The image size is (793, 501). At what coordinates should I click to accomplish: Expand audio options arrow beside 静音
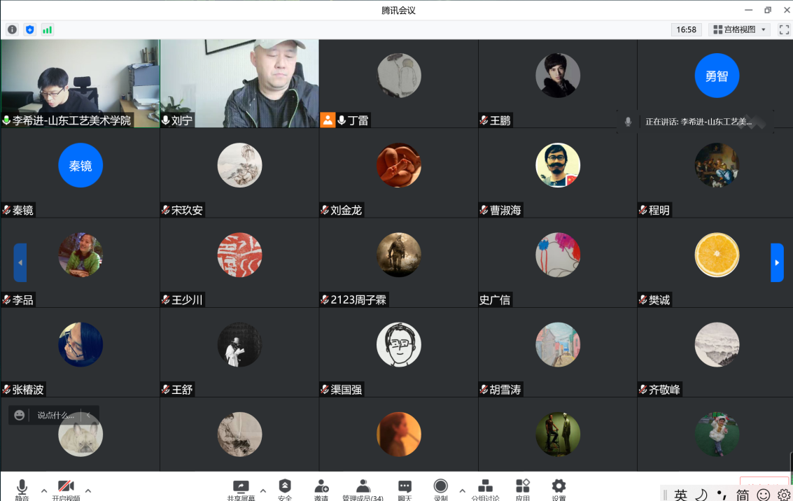44,489
